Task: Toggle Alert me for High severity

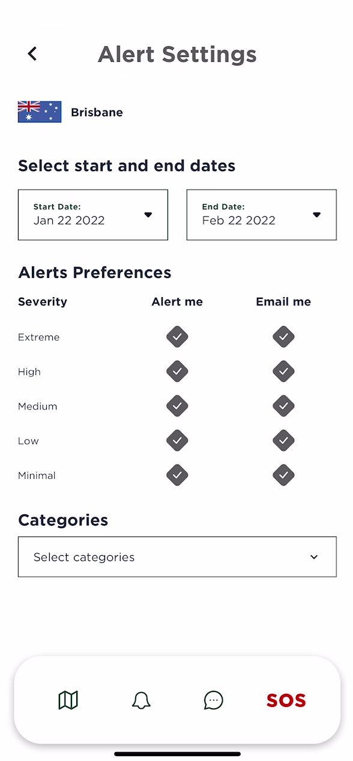Action: click(x=177, y=371)
